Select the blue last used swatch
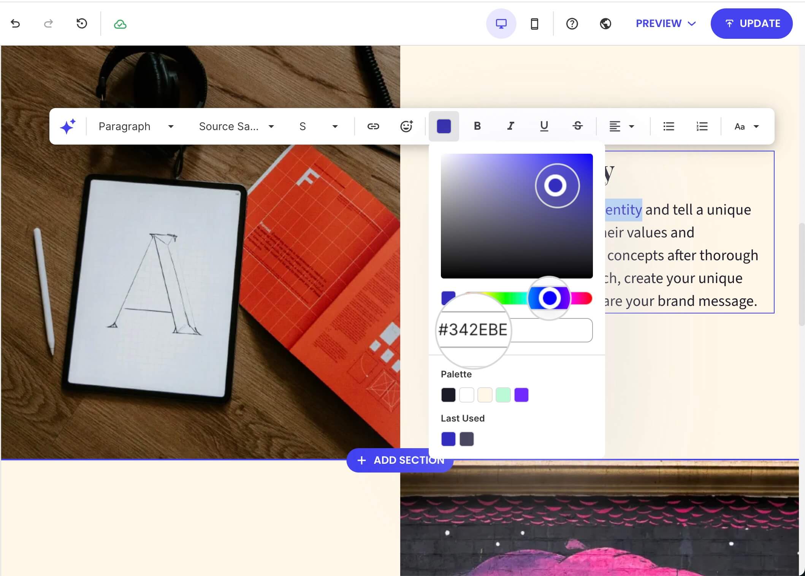Viewport: 805px width, 576px height. point(448,439)
